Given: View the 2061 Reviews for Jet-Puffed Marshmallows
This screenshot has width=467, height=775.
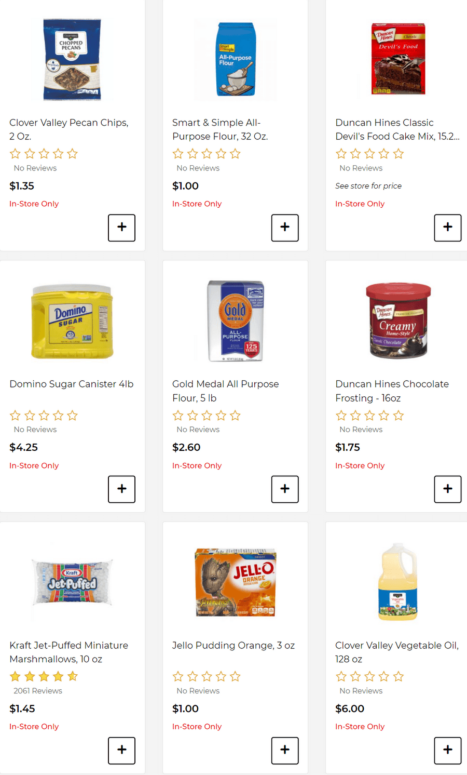Looking at the screenshot, I should click(38, 691).
